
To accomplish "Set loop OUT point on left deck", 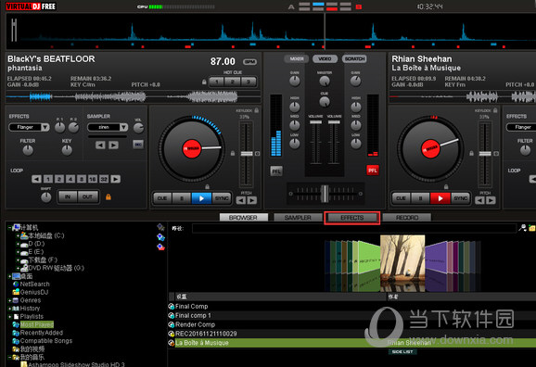I will point(88,196).
